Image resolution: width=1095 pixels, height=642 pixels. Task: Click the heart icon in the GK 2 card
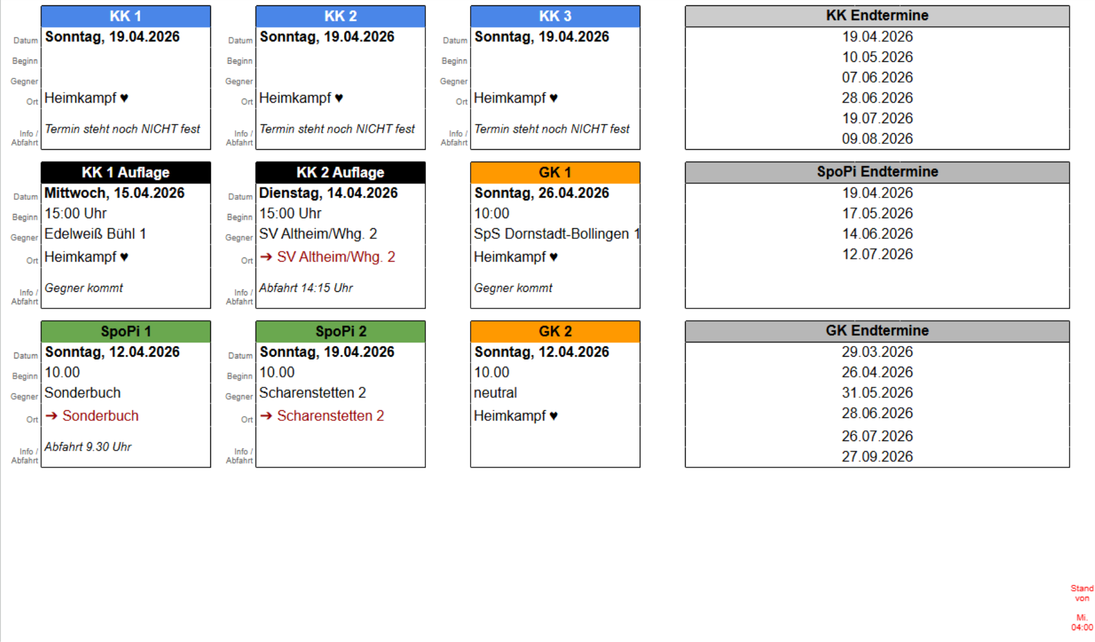pos(554,416)
